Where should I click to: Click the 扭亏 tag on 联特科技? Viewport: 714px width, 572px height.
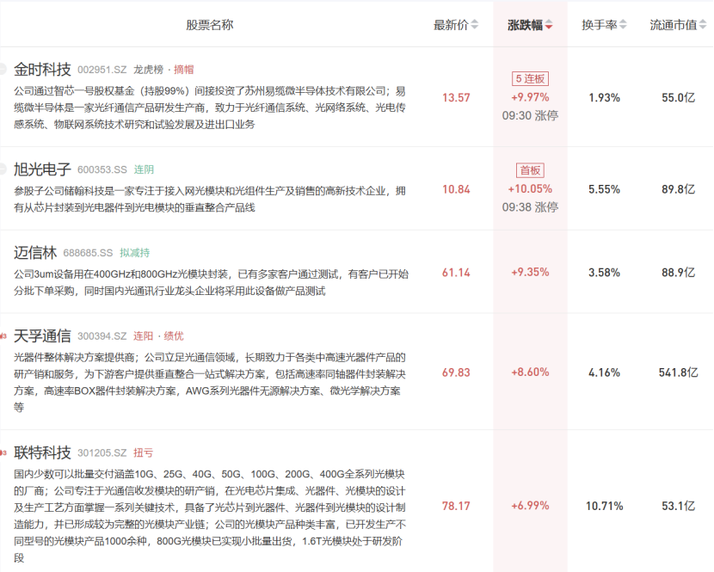(x=143, y=453)
